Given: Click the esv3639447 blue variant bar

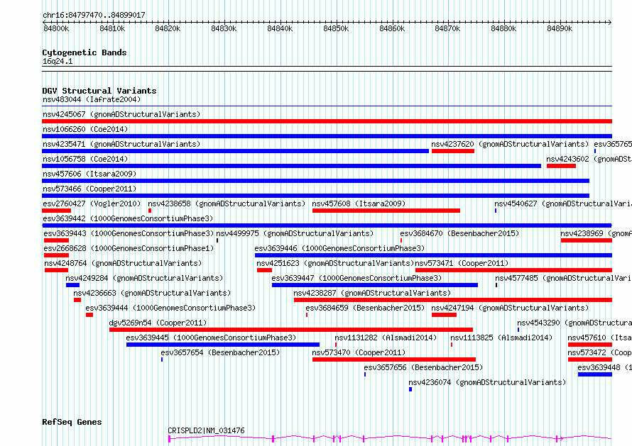Looking at the screenshot, I should [375, 285].
